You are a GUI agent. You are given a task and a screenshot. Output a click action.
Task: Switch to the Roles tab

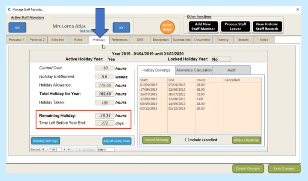pos(78,40)
